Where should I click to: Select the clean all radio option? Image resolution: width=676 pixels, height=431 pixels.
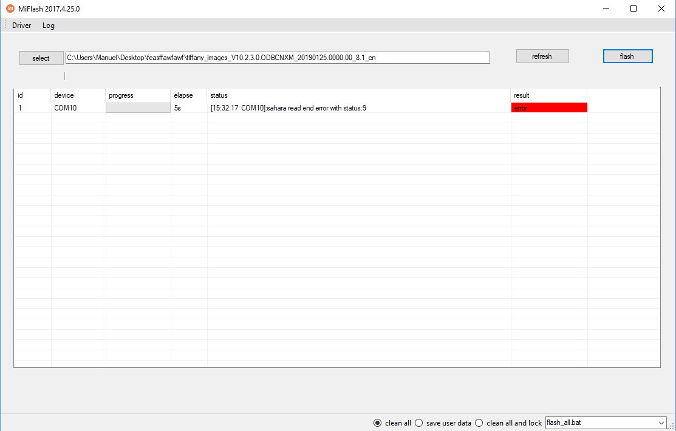click(x=392, y=423)
